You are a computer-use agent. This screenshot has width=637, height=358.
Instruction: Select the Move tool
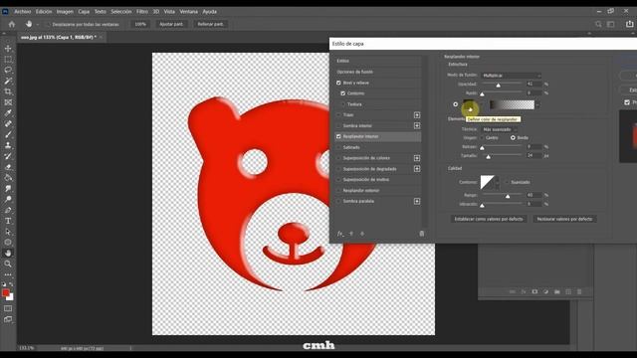(8, 49)
